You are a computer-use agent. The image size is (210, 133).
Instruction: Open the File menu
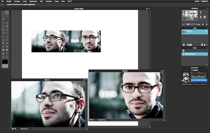[x=2, y=1]
